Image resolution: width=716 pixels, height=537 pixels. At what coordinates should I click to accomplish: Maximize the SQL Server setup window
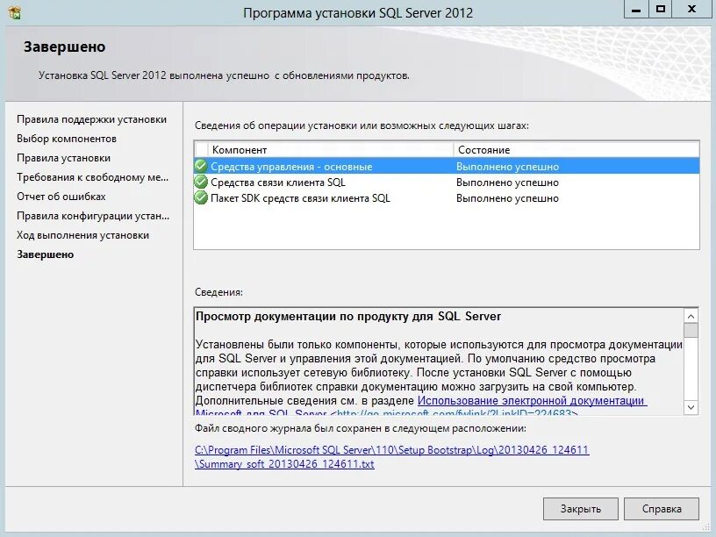(x=661, y=9)
